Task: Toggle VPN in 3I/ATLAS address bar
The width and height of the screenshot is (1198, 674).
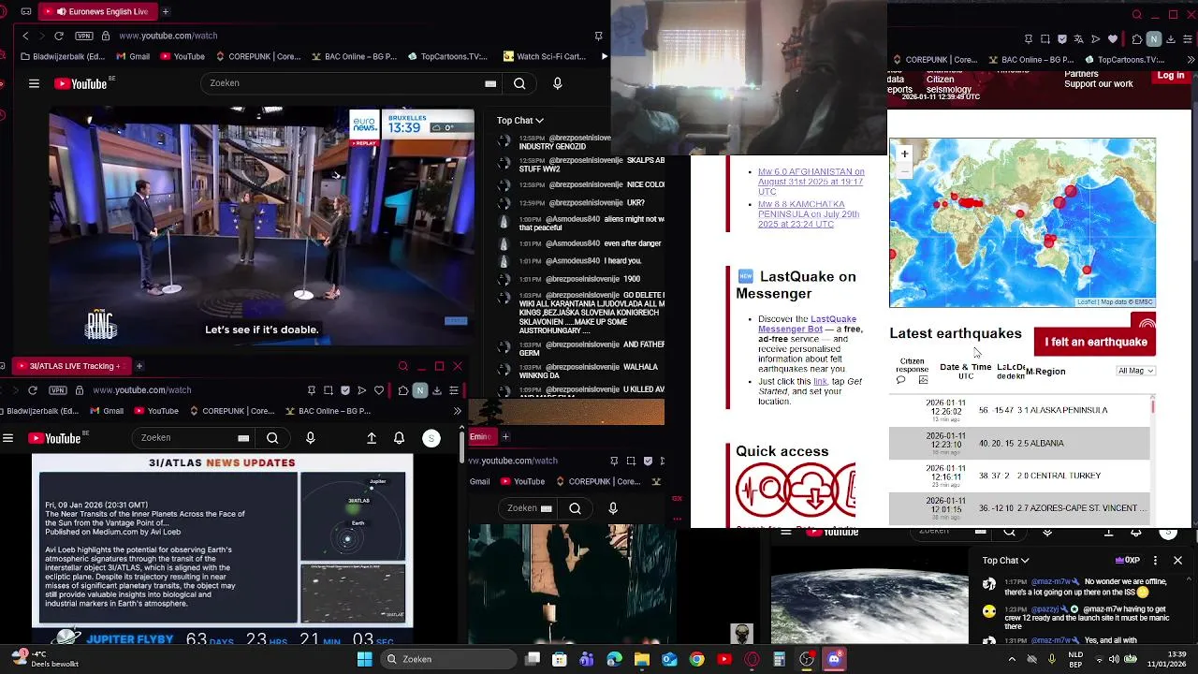Action: [59, 390]
